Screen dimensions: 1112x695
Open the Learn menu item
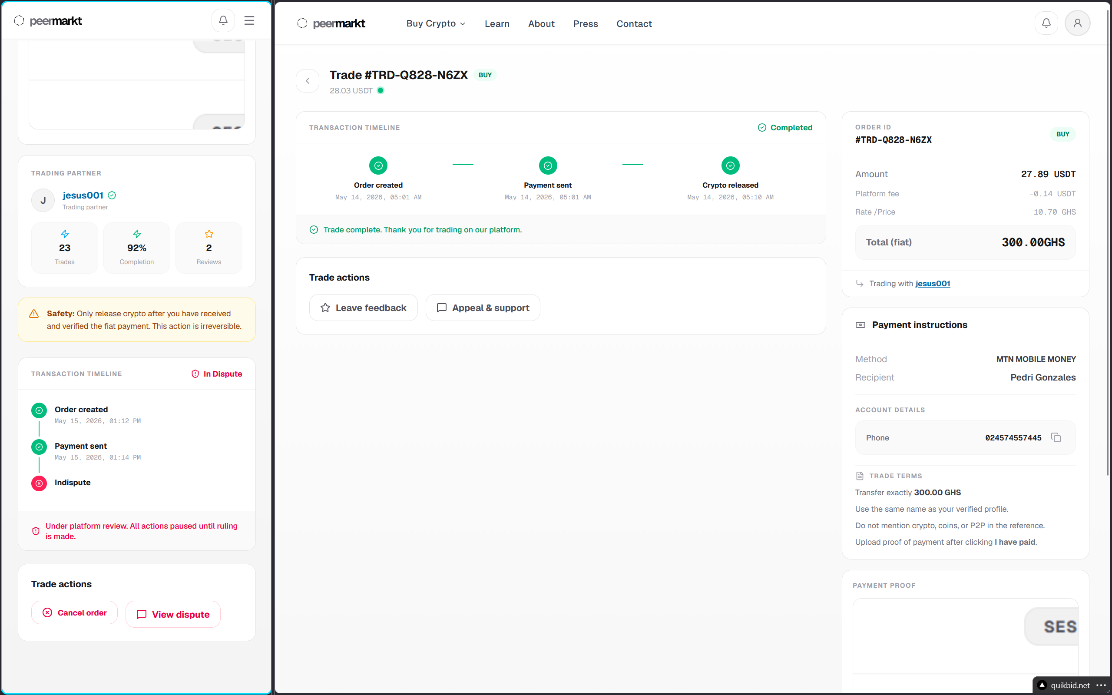497,23
